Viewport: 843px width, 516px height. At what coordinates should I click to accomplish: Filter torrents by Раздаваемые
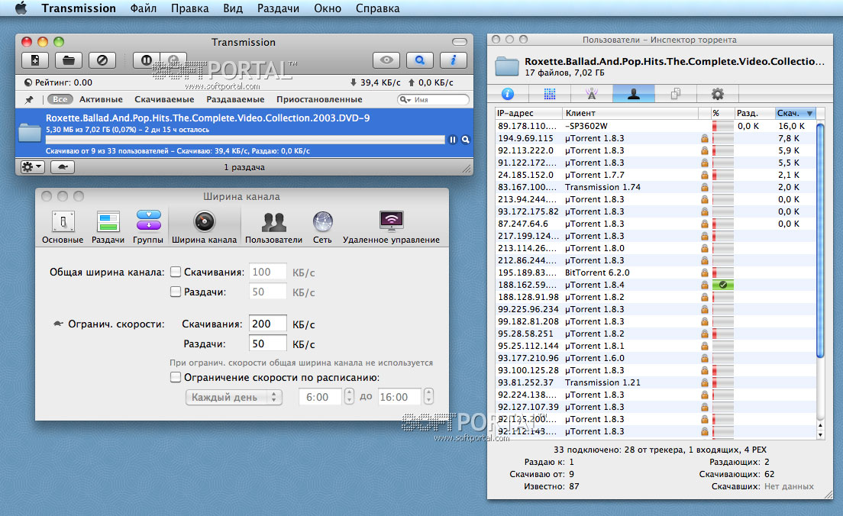point(235,99)
